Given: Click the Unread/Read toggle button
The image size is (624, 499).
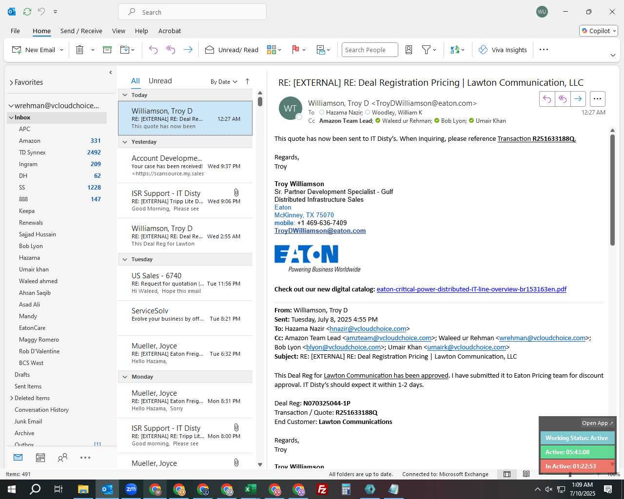Looking at the screenshot, I should point(232,50).
